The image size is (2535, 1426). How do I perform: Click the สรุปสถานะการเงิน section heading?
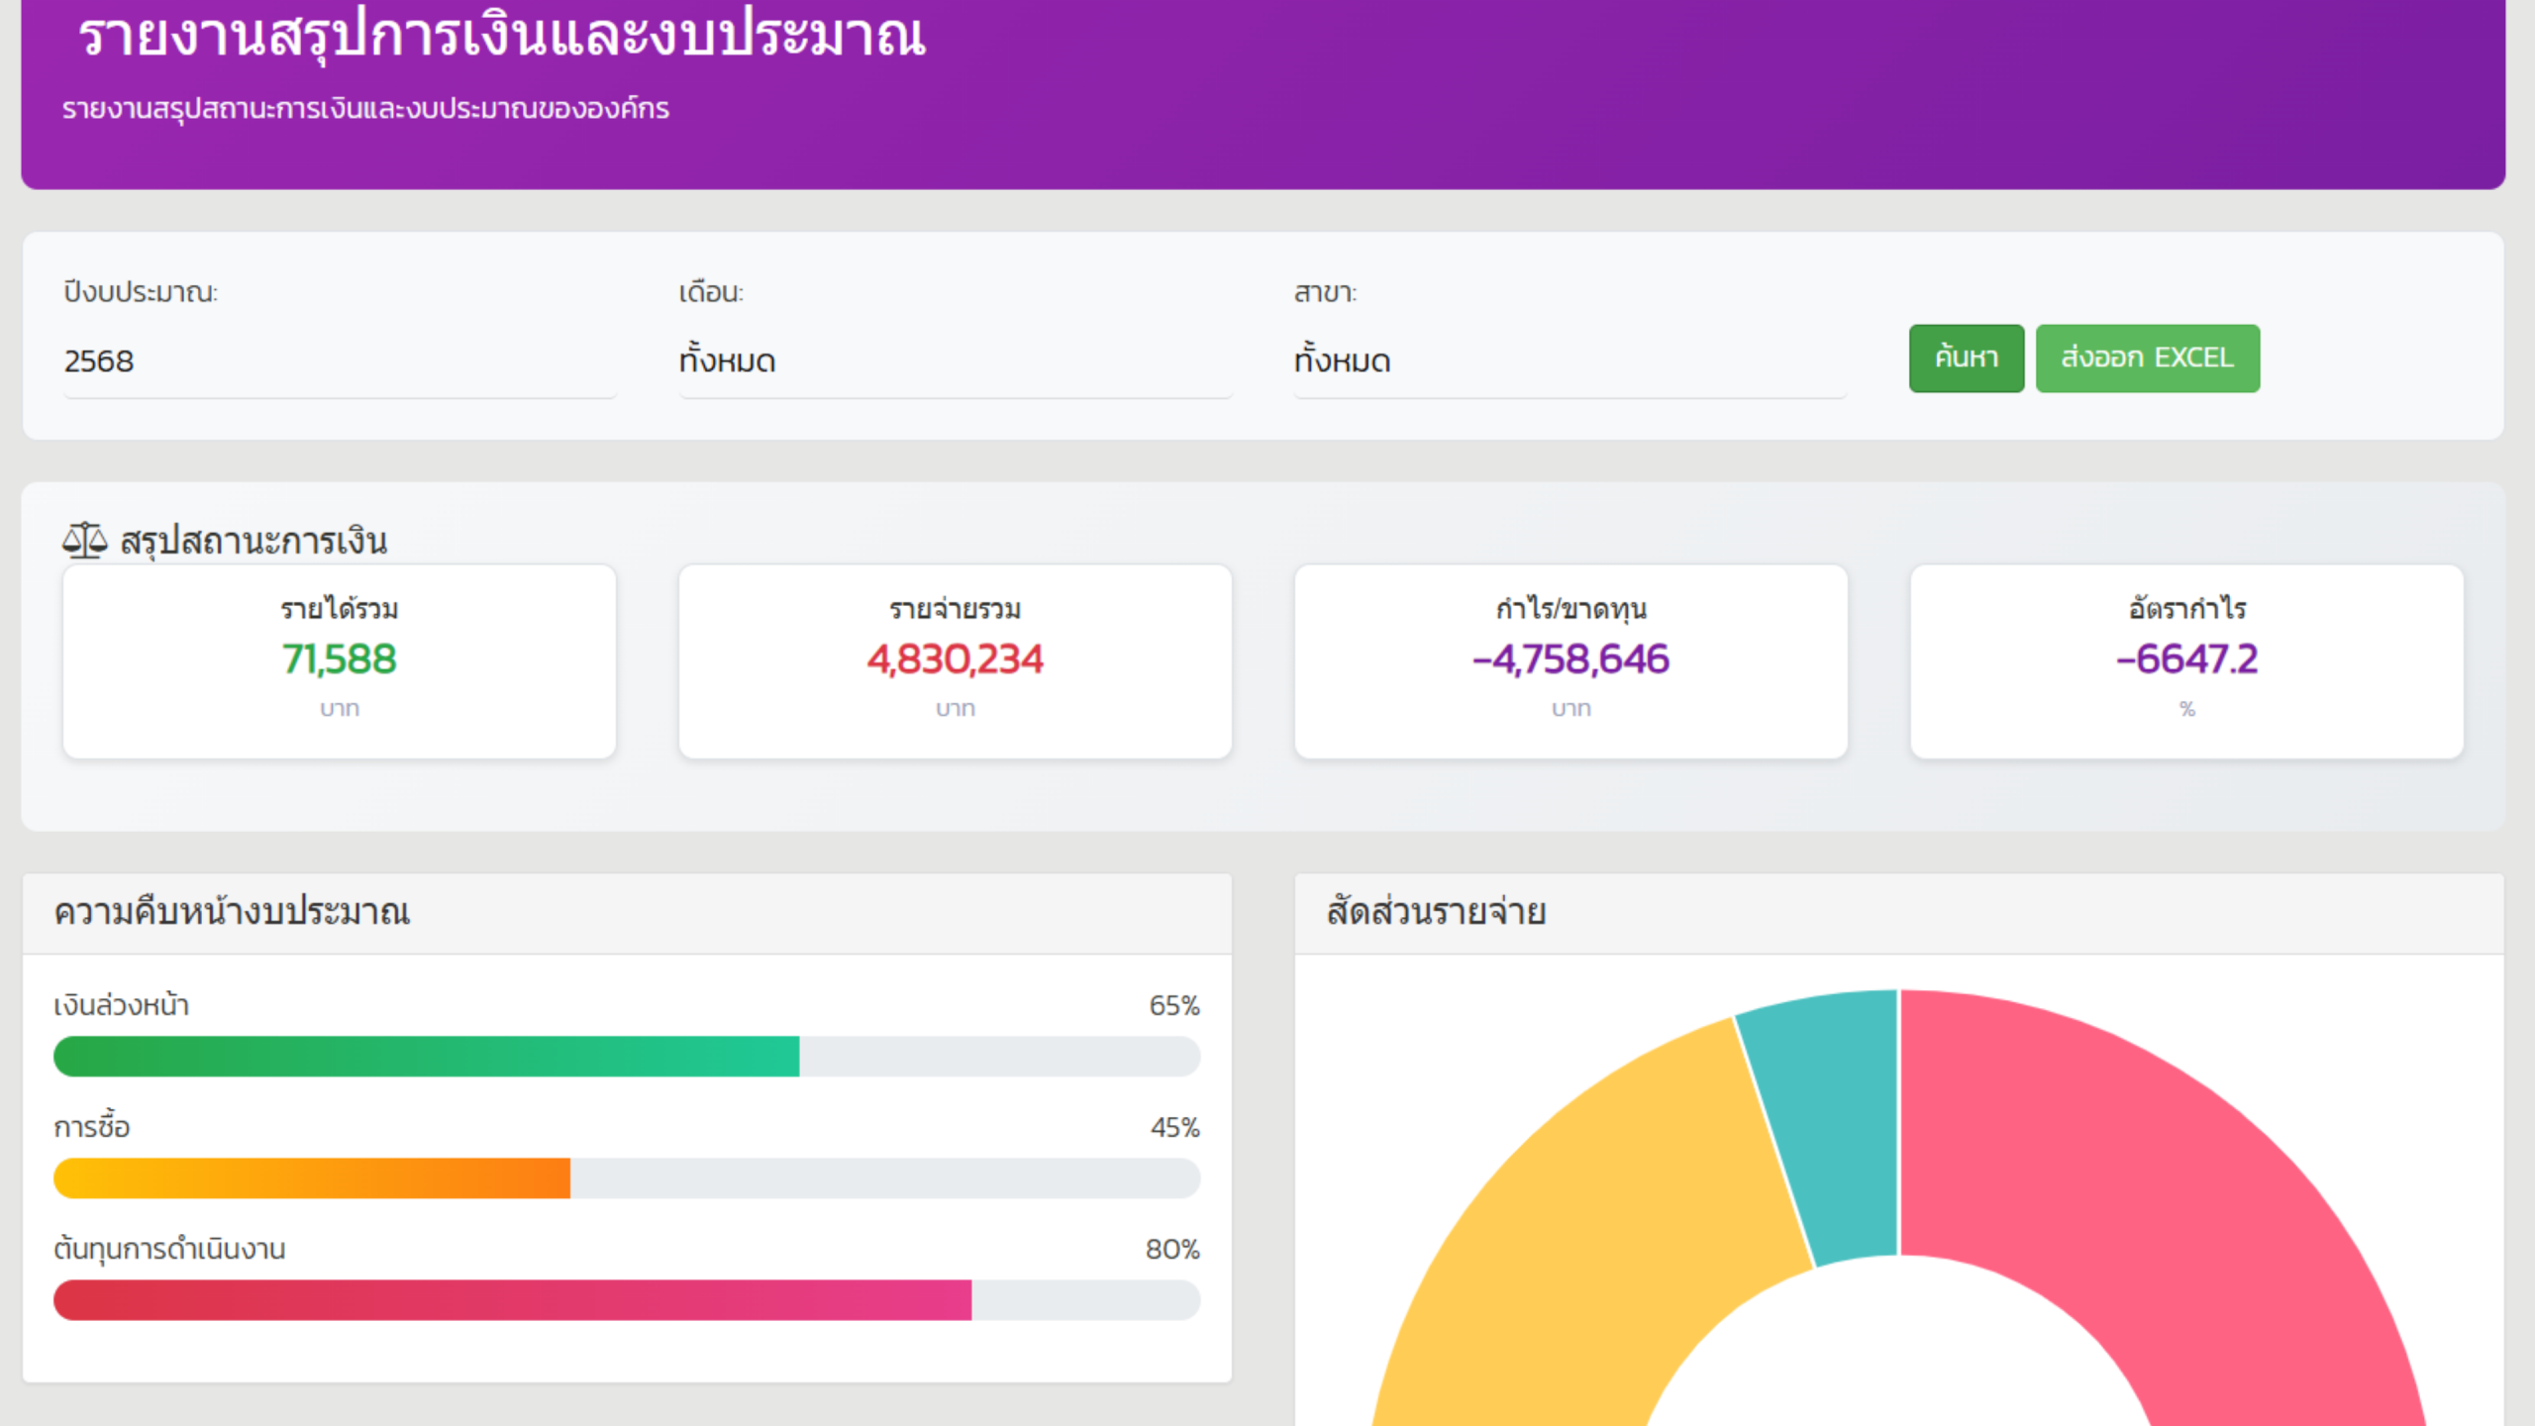coord(253,542)
